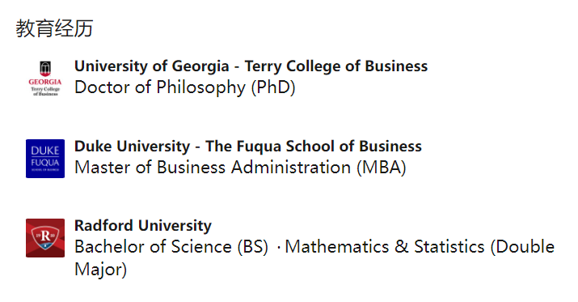Viewport: 578px width, 302px height.
Task: Click the R shield inside the Radford logo
Action: point(45,237)
